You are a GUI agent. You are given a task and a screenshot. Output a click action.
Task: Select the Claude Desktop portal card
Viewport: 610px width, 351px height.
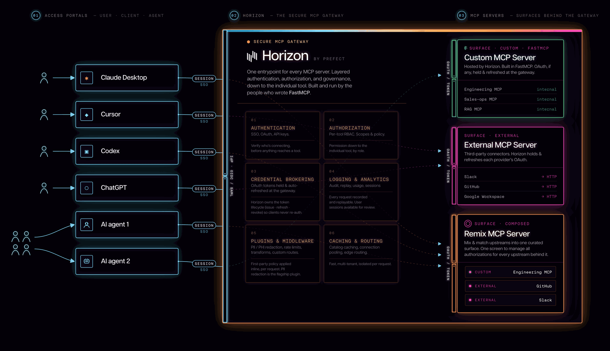(x=127, y=78)
